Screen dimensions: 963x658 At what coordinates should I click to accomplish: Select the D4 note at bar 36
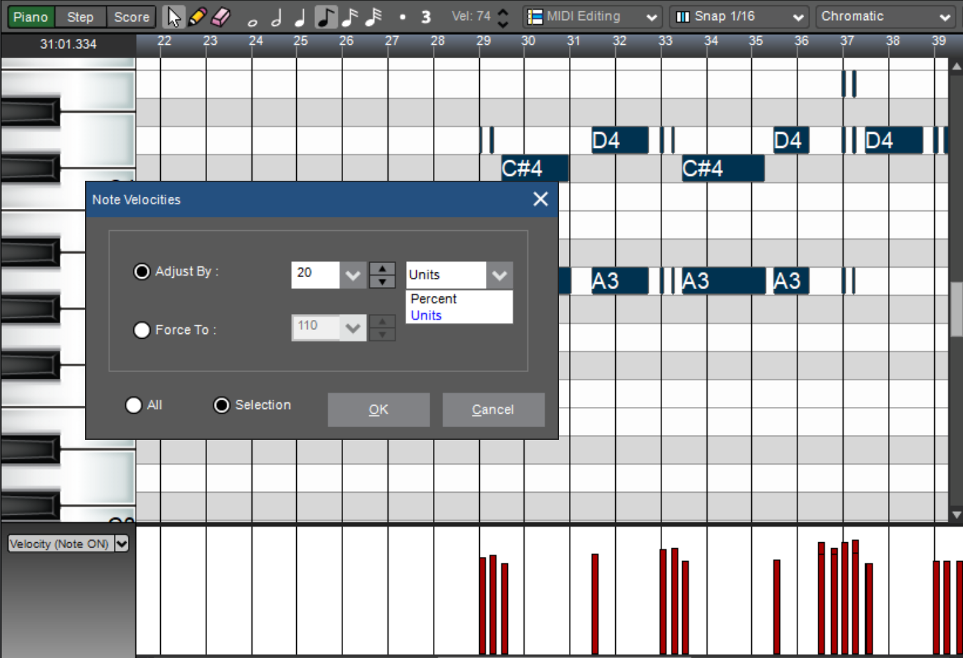[791, 140]
